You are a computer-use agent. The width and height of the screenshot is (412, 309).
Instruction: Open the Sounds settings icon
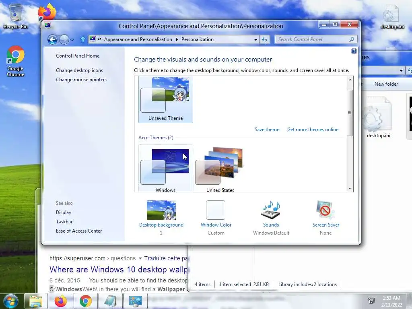pos(271,210)
